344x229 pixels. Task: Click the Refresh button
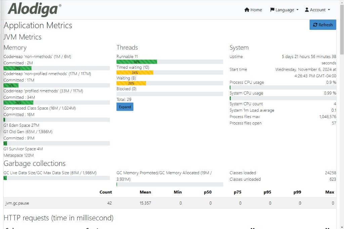(322, 24)
